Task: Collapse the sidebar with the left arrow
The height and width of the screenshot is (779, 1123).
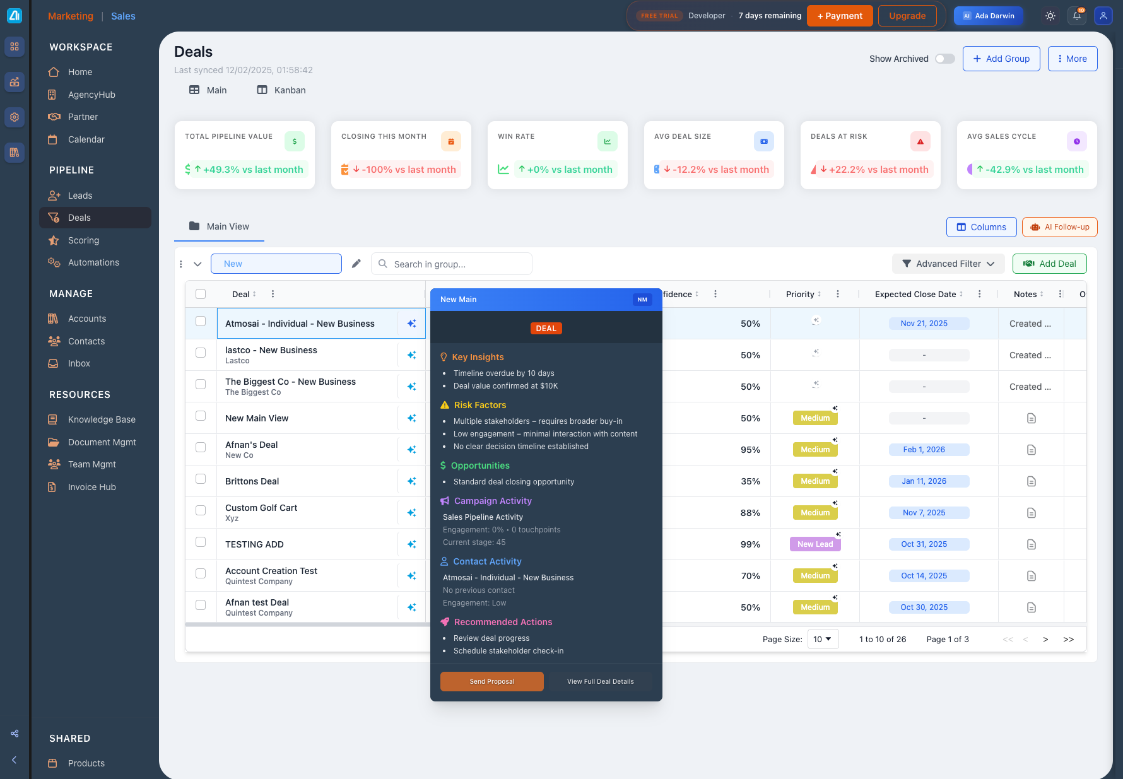Action: tap(14, 760)
